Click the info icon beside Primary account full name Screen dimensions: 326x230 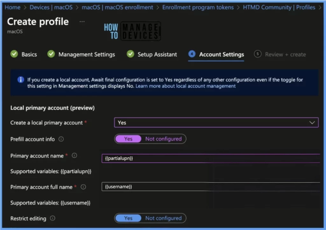pos(83,187)
